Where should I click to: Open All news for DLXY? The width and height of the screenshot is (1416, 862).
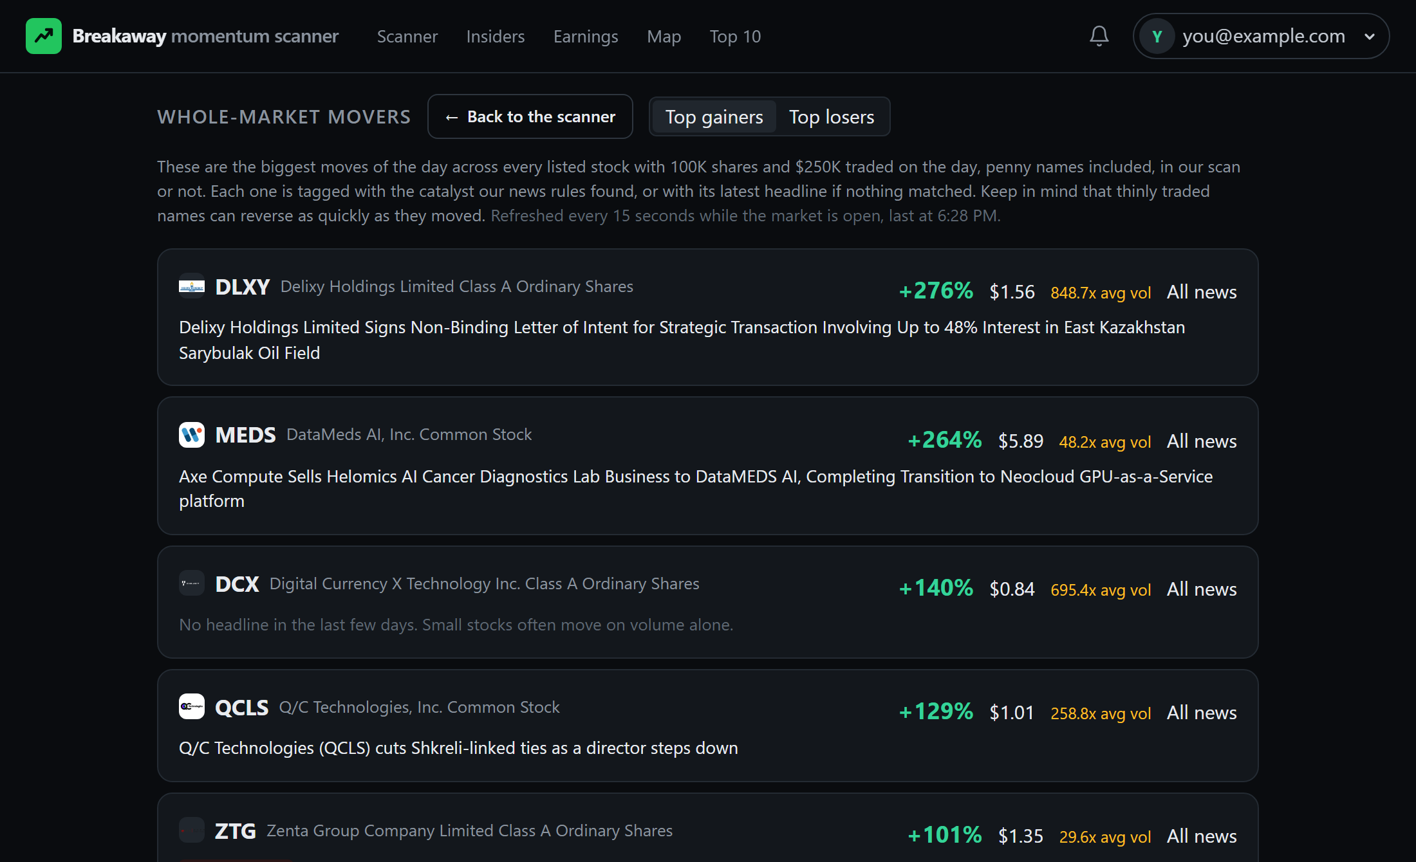(1202, 292)
